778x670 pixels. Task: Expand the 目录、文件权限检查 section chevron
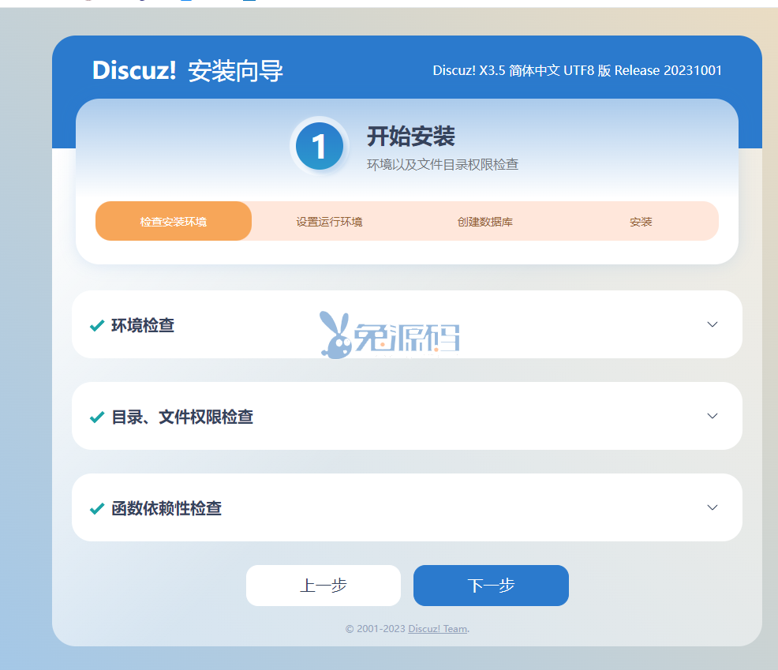click(x=712, y=416)
